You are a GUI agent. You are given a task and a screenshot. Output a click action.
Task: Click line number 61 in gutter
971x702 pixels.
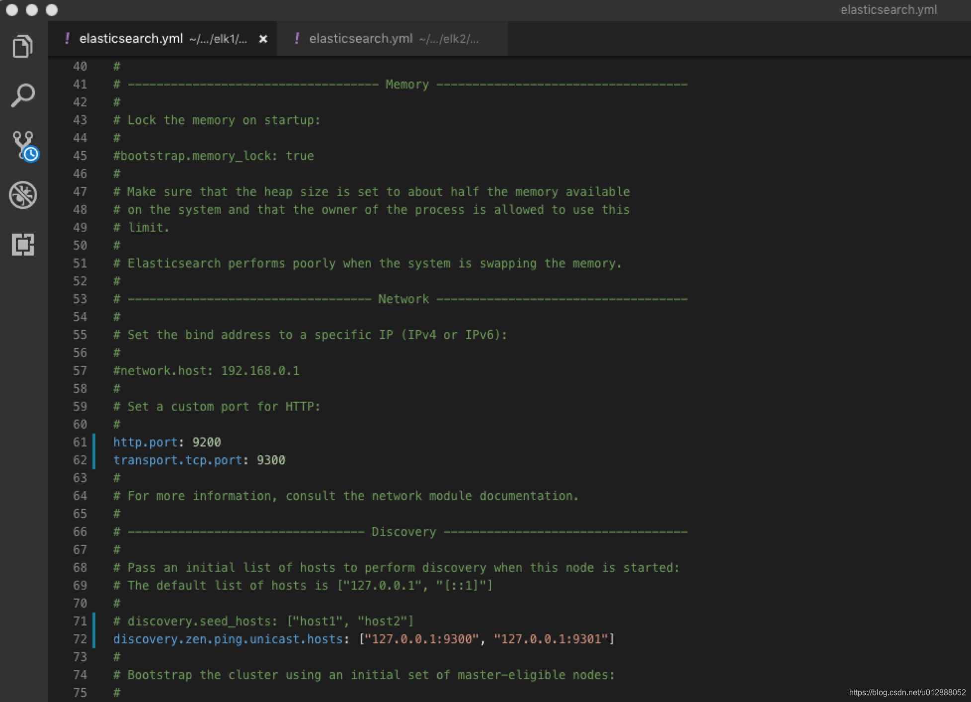click(x=80, y=442)
